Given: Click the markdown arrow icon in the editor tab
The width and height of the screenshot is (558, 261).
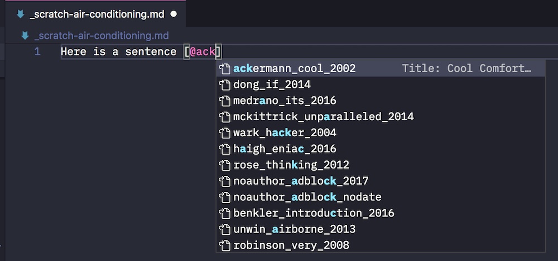Looking at the screenshot, I should click(x=21, y=14).
